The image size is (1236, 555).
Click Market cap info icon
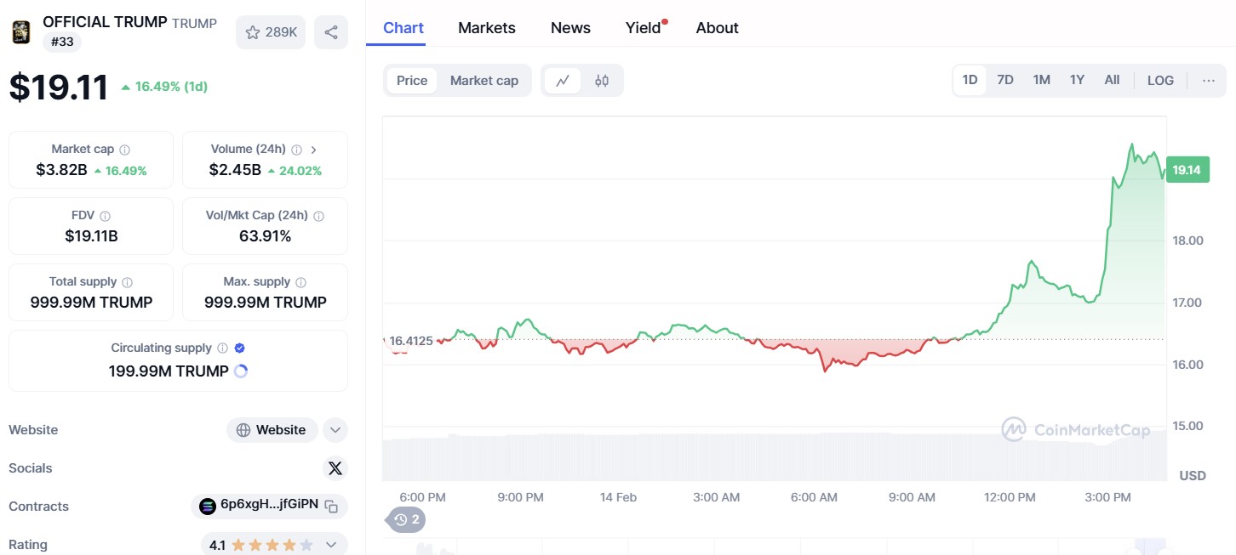pyautogui.click(x=125, y=150)
